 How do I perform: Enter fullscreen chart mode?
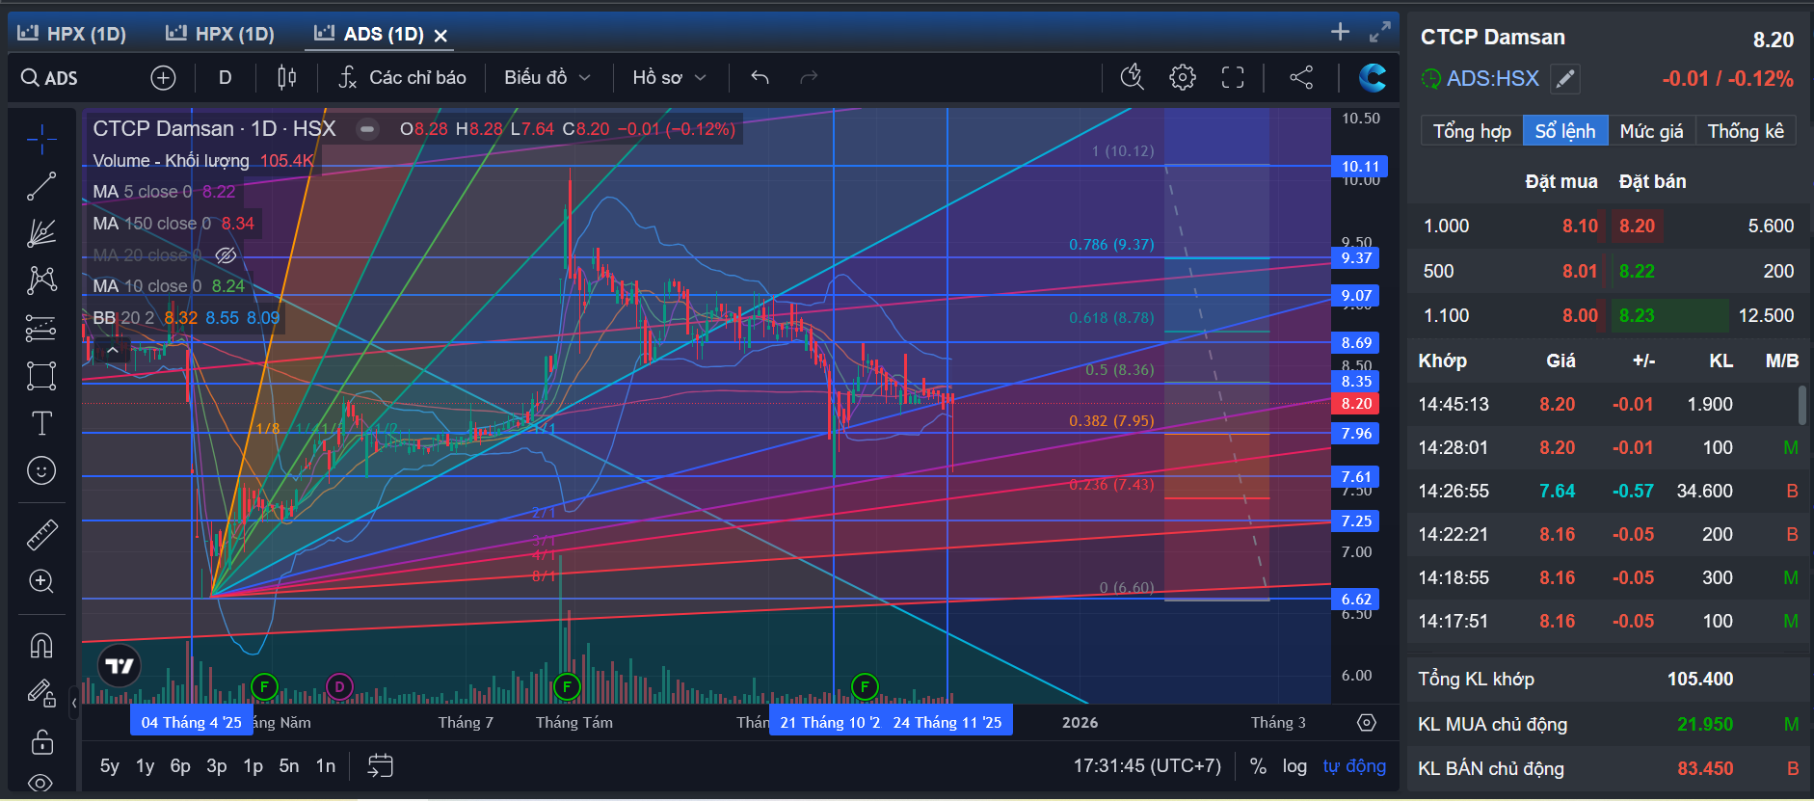click(1233, 77)
